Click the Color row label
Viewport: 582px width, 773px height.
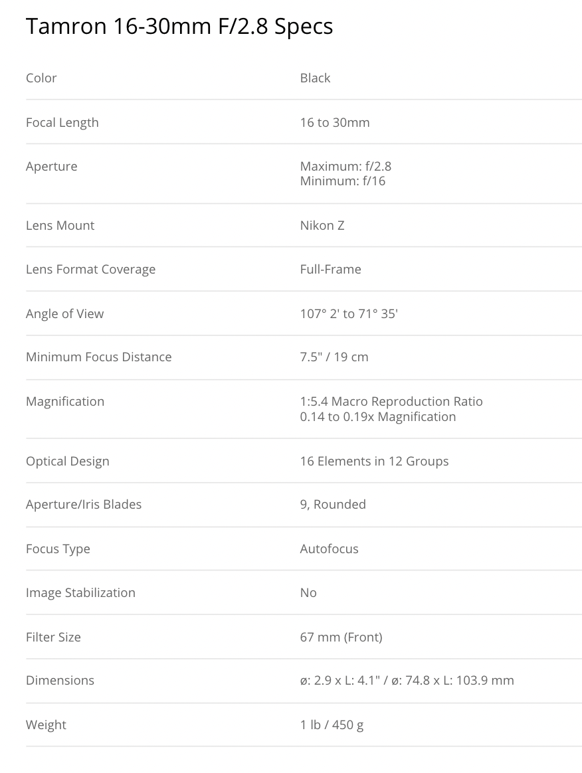click(x=41, y=78)
